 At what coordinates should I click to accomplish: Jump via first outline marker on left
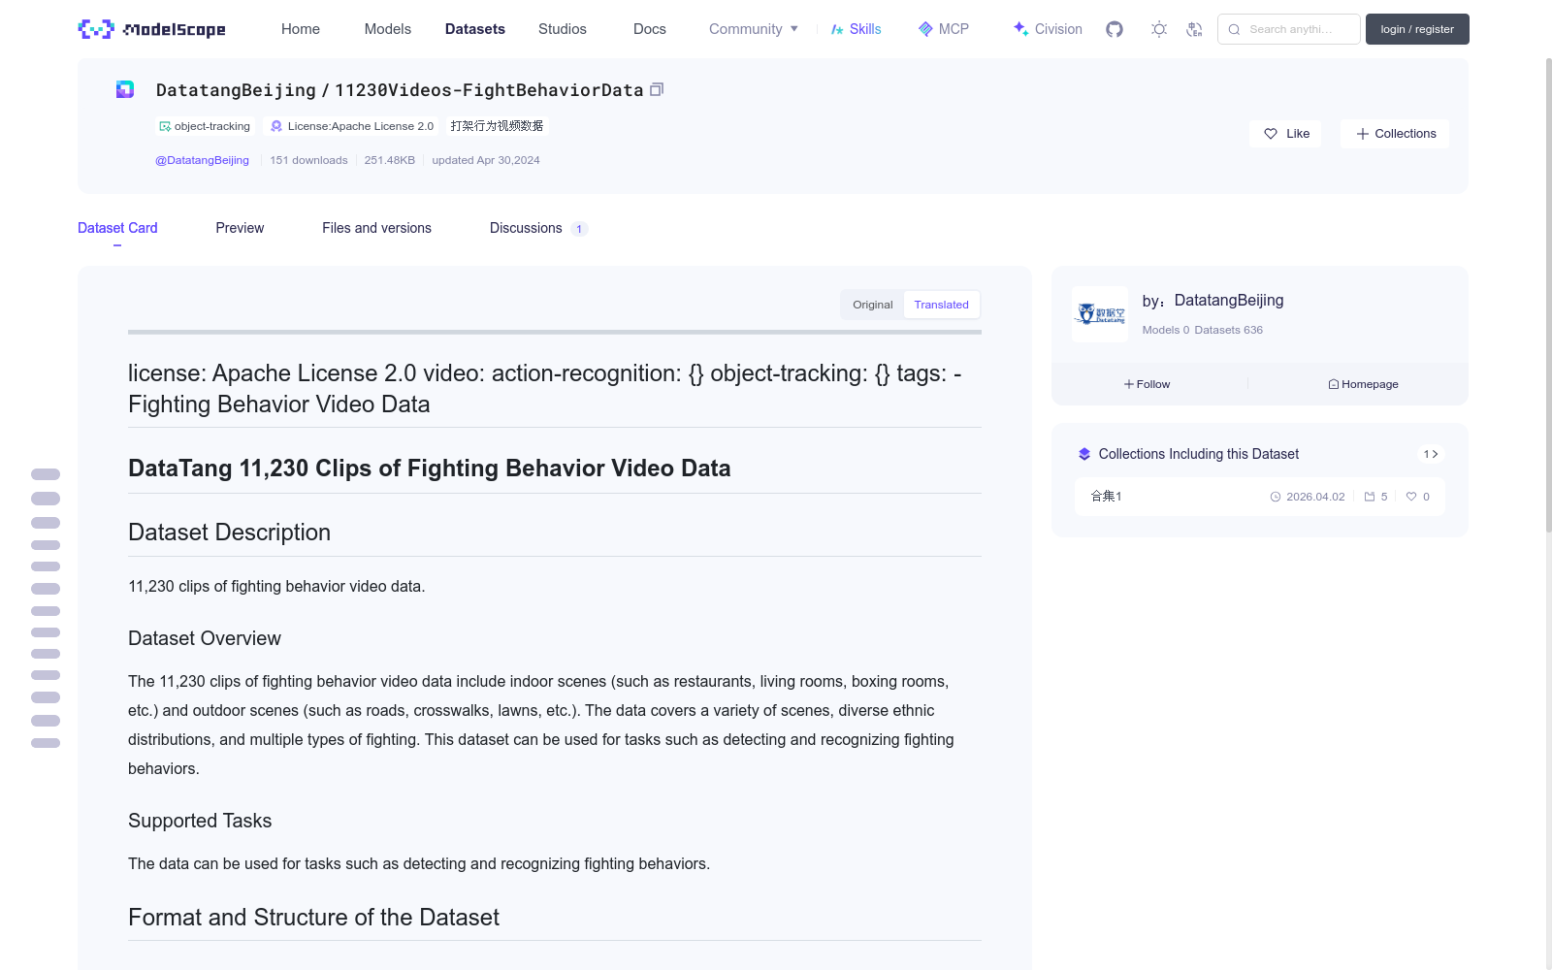pos(46,474)
